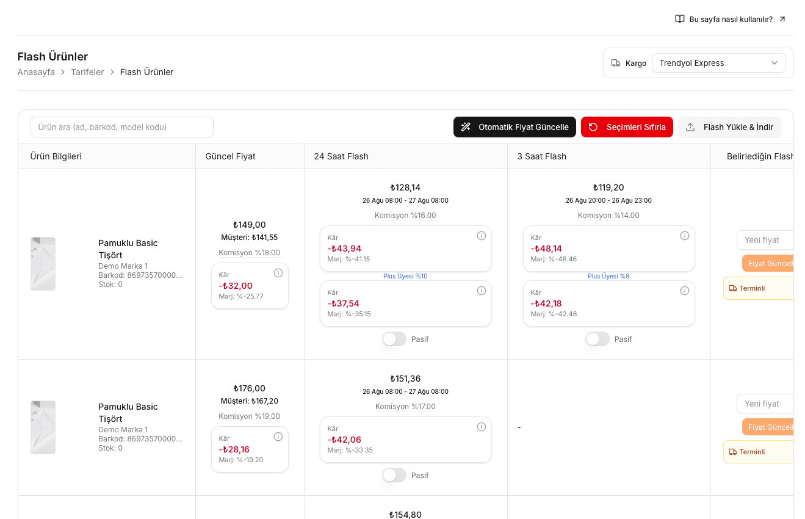Click the truck icon next to Kargo
This screenshot has height=519, width=805.
(x=616, y=63)
